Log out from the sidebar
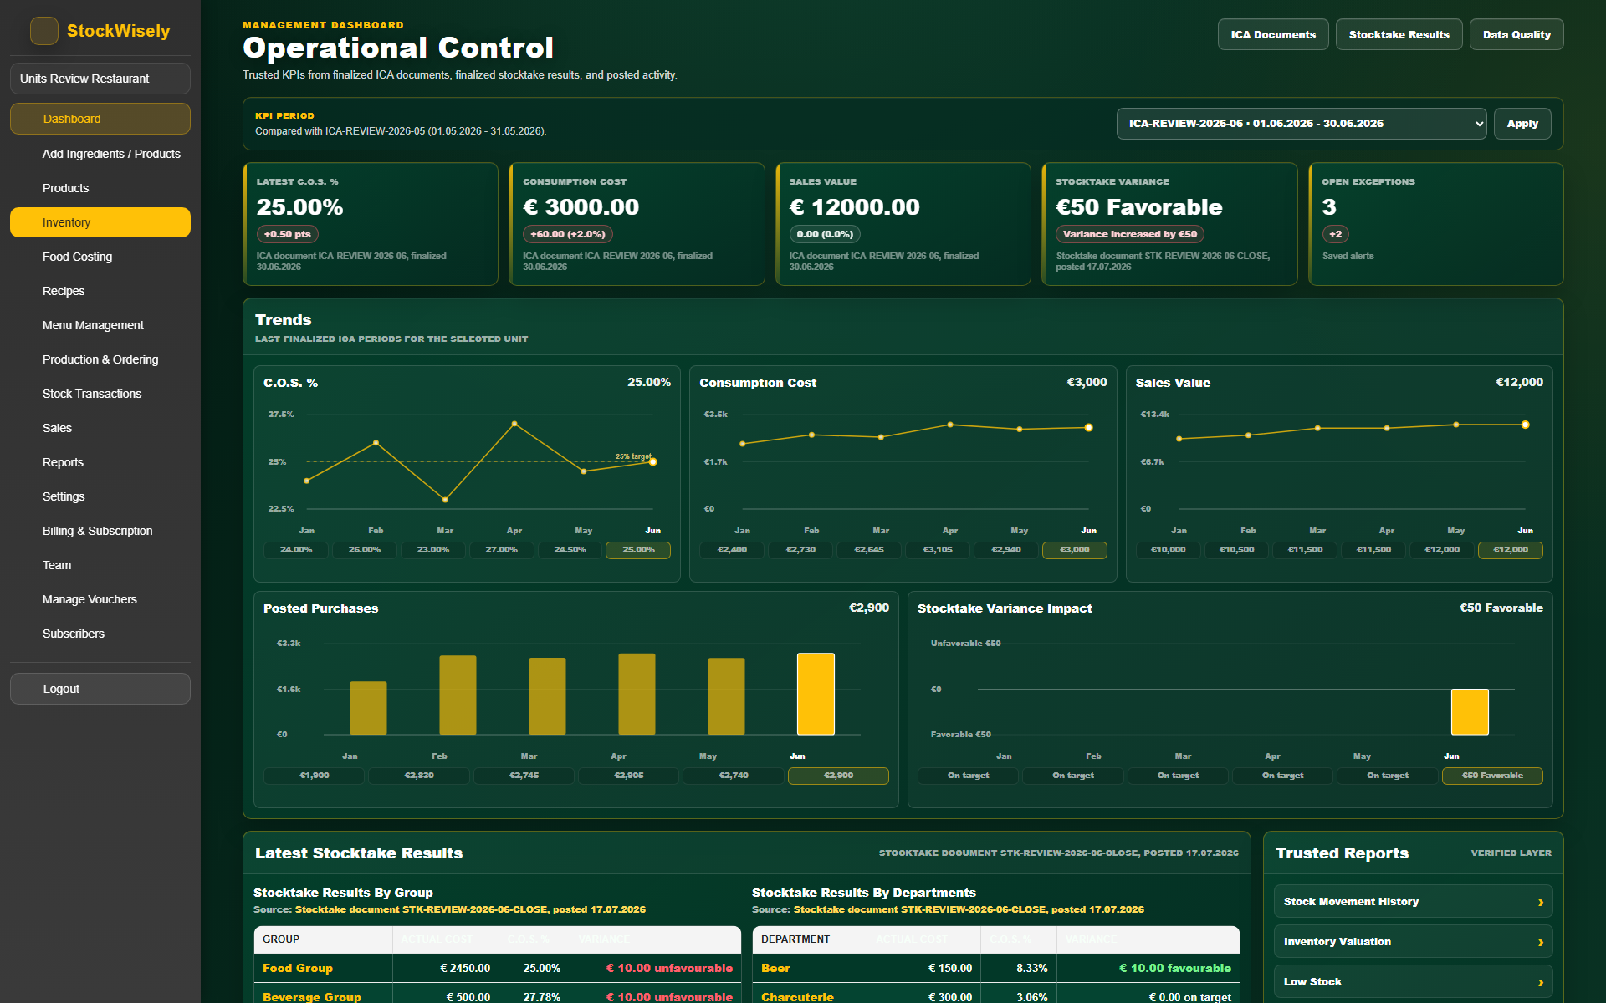Viewport: 1606px width, 1003px height. tap(100, 689)
